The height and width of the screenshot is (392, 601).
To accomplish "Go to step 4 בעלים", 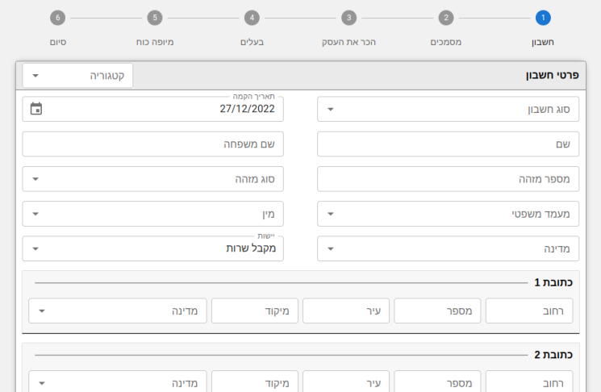I will pos(252,18).
